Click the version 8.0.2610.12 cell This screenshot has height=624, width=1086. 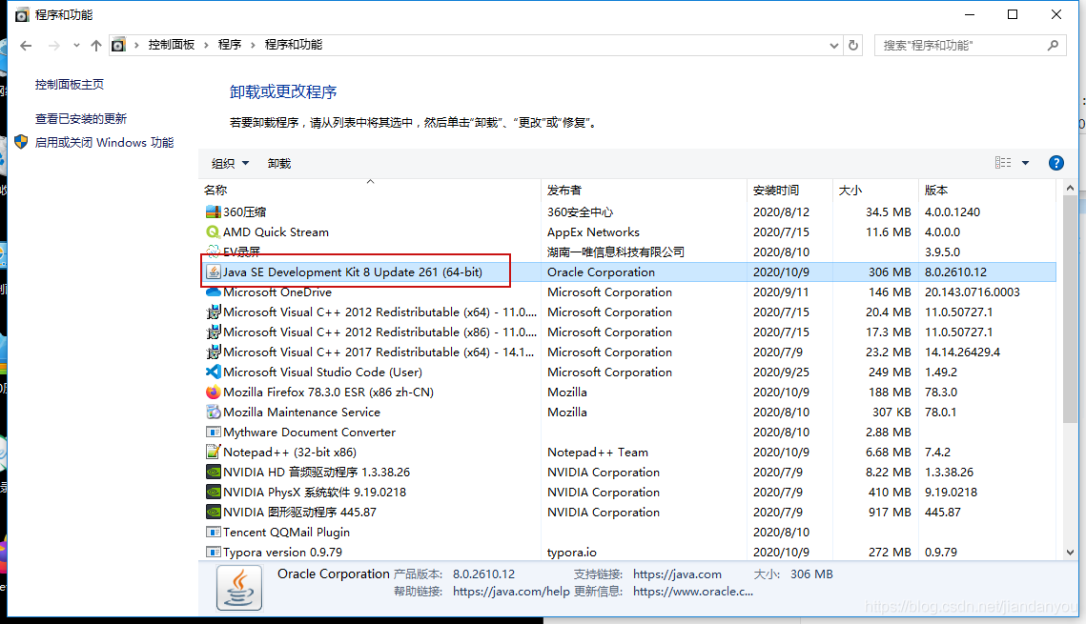955,272
